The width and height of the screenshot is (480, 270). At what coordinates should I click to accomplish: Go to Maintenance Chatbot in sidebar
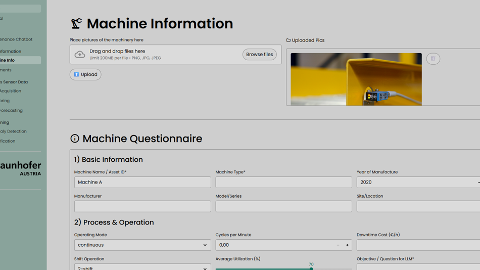pyautogui.click(x=16, y=39)
